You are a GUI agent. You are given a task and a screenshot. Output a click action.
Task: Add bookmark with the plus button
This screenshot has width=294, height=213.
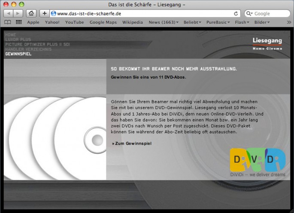(45, 13)
